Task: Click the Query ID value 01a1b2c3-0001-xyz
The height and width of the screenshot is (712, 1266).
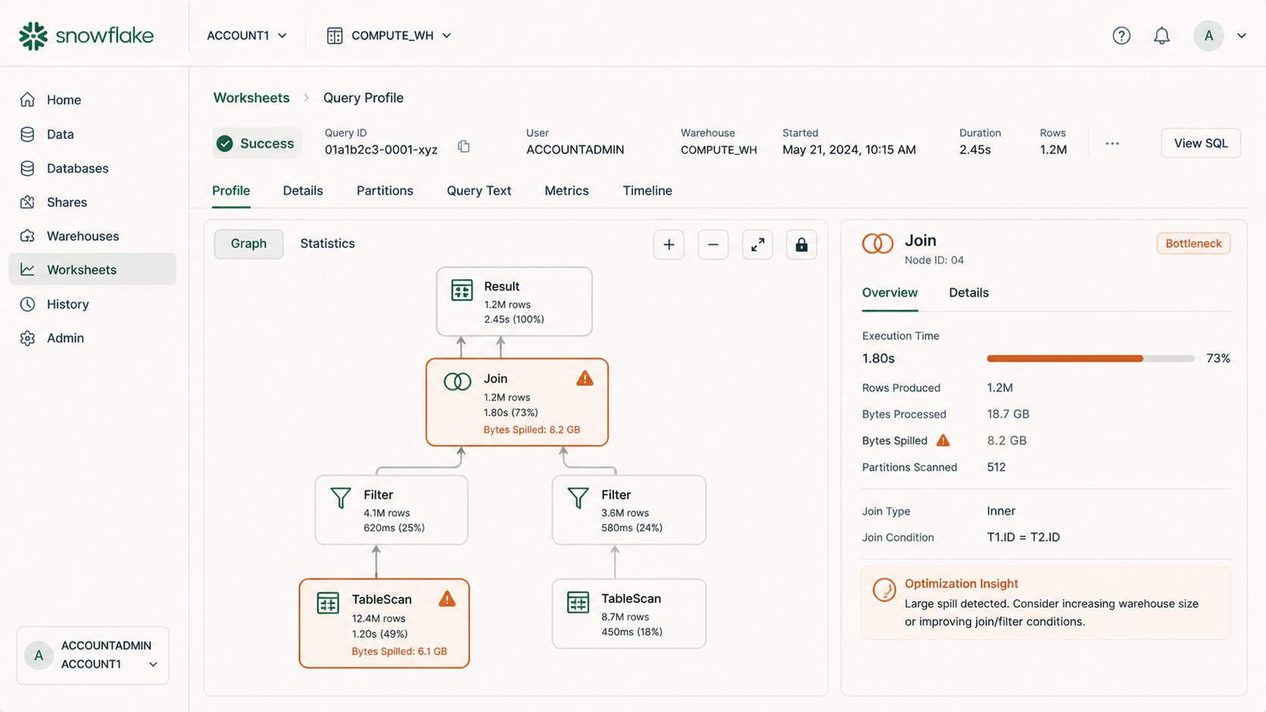Action: (x=381, y=150)
